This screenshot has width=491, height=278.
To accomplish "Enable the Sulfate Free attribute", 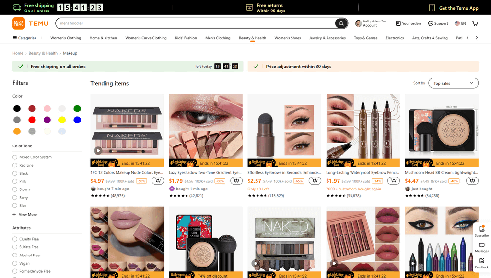I will (x=15, y=247).
